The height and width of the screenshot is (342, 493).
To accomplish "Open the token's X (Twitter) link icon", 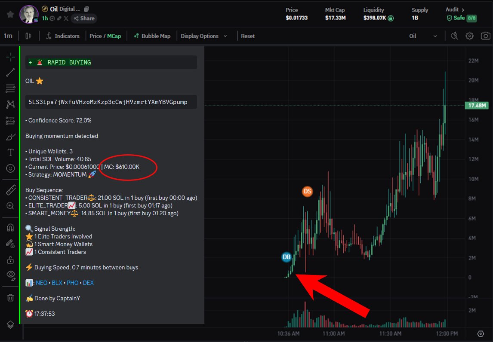I will [x=66, y=18].
